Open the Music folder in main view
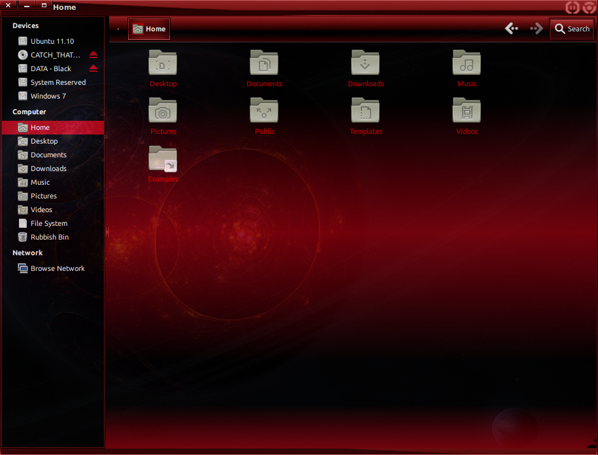Viewport: 598px width, 455px height. [x=467, y=63]
